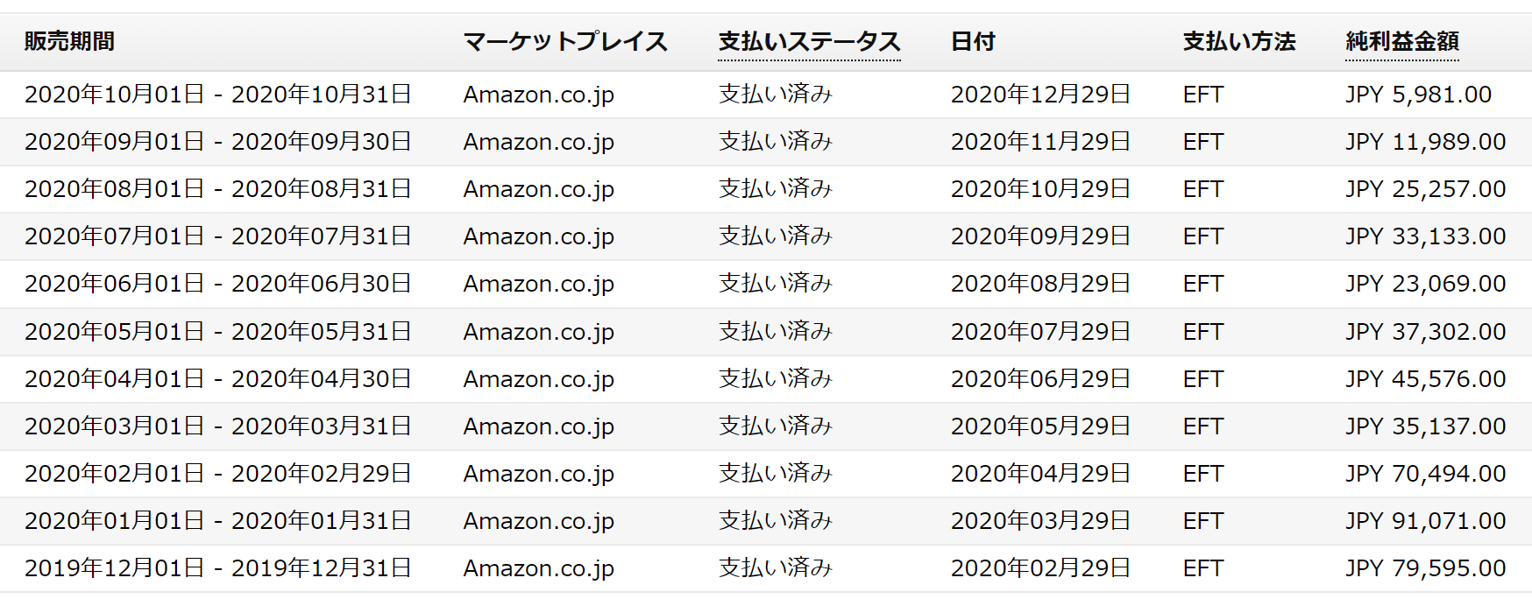Click the マーケットプレイス column header
The image size is (1532, 606).
coord(565,41)
